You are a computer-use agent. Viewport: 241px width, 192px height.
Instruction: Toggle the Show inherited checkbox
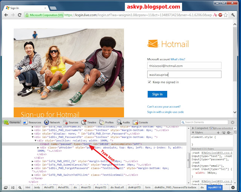click(x=212, y=128)
